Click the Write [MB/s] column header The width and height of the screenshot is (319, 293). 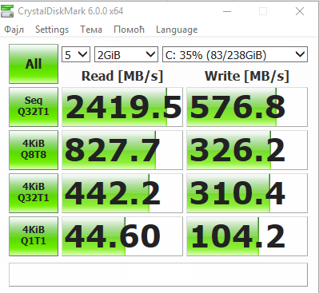click(247, 76)
